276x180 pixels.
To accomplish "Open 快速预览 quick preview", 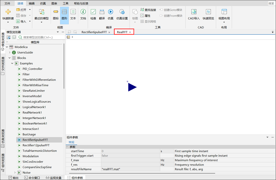I will coord(208,12).
